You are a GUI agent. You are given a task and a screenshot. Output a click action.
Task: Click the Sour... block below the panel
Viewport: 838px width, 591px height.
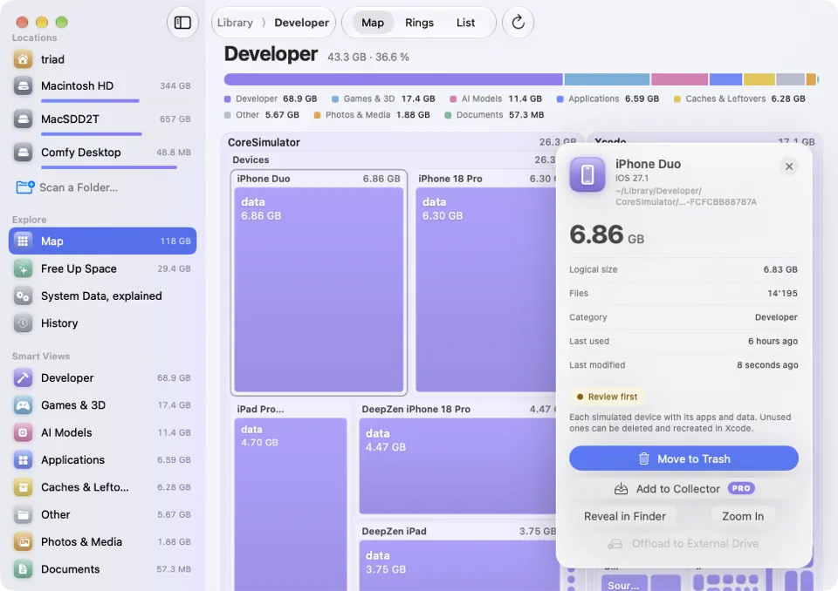point(623,583)
